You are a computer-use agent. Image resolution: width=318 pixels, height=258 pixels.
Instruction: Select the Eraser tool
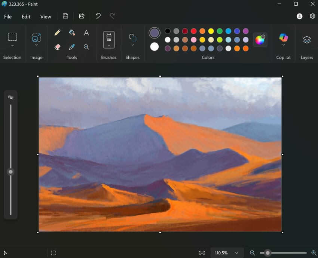click(x=57, y=46)
